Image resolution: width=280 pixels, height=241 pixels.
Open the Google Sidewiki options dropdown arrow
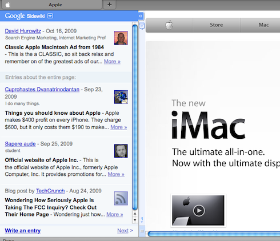50,16
